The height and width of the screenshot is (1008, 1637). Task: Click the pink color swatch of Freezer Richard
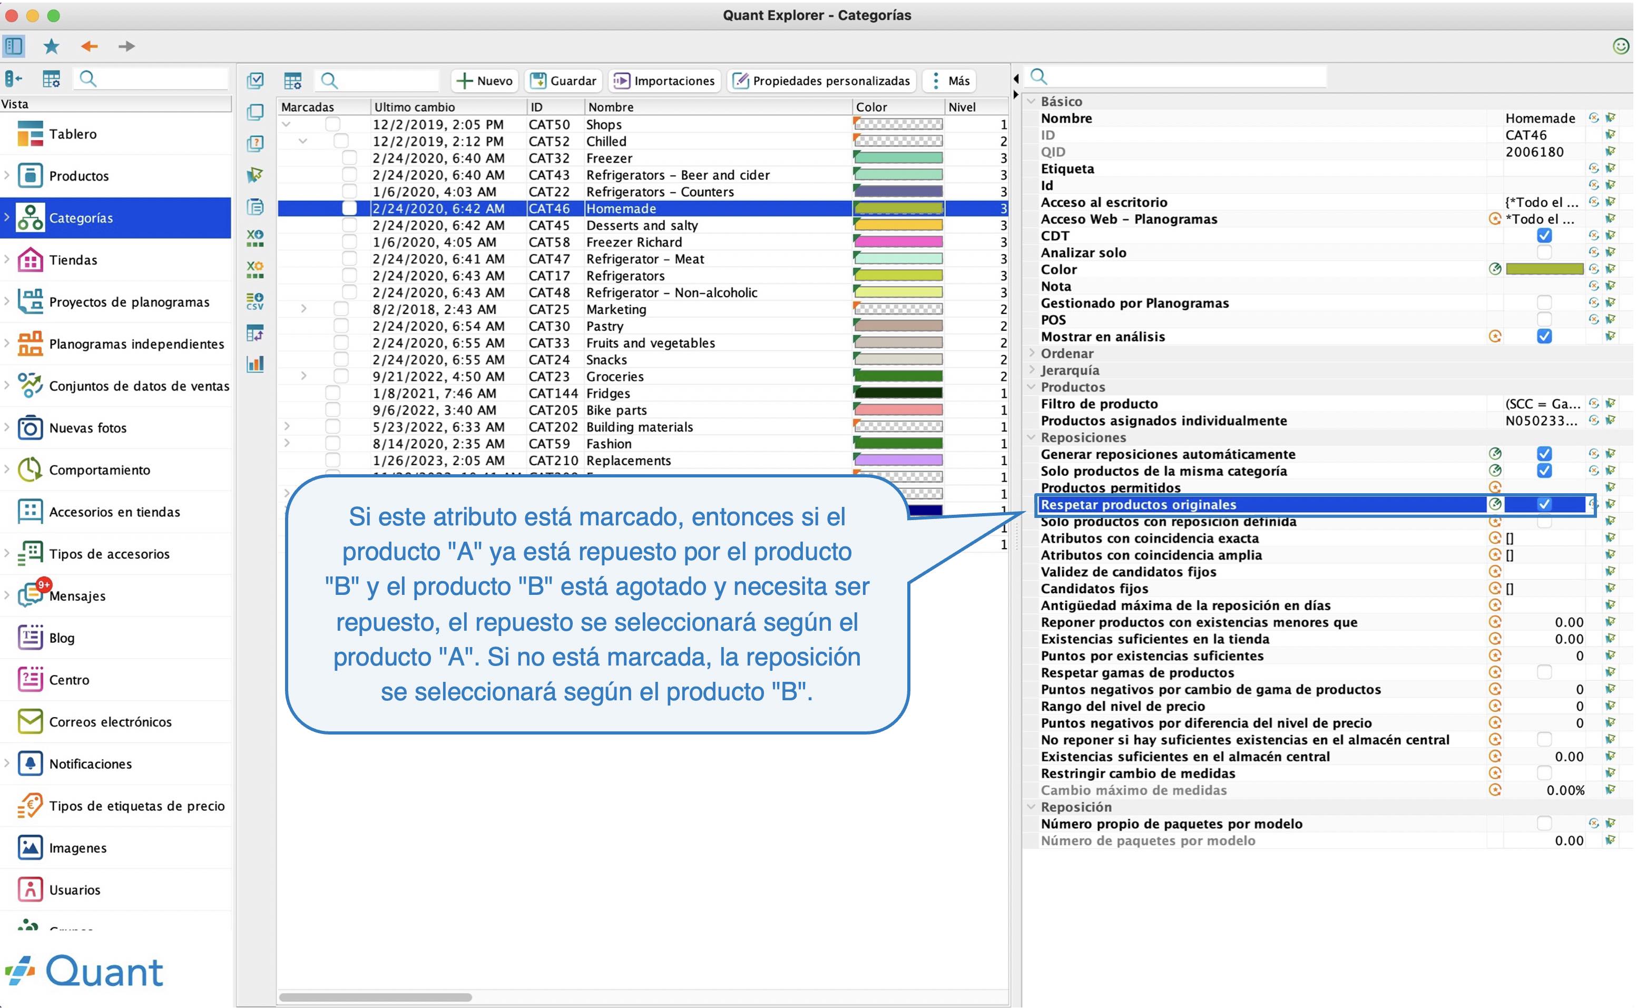pyautogui.click(x=898, y=241)
